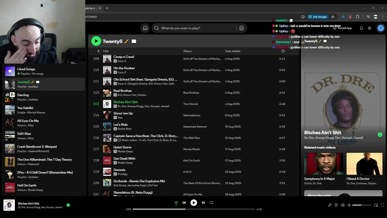Open Murda Muzik album link
Image resolution: width=387 pixels, height=218 pixels.
click(x=192, y=149)
